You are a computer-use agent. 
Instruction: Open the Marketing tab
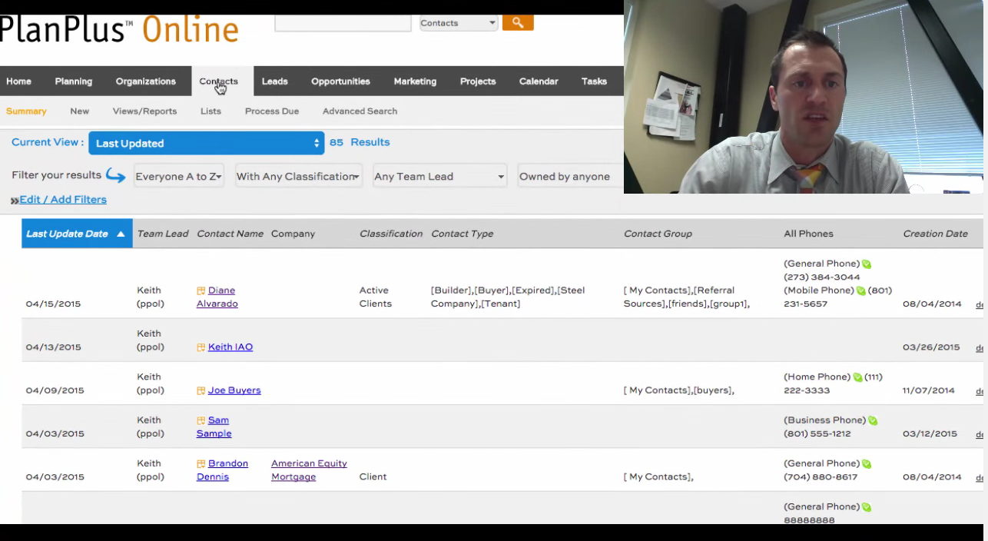pyautogui.click(x=415, y=81)
